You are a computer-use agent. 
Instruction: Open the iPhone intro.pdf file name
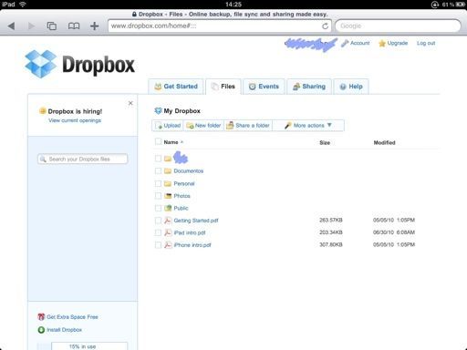click(192, 245)
